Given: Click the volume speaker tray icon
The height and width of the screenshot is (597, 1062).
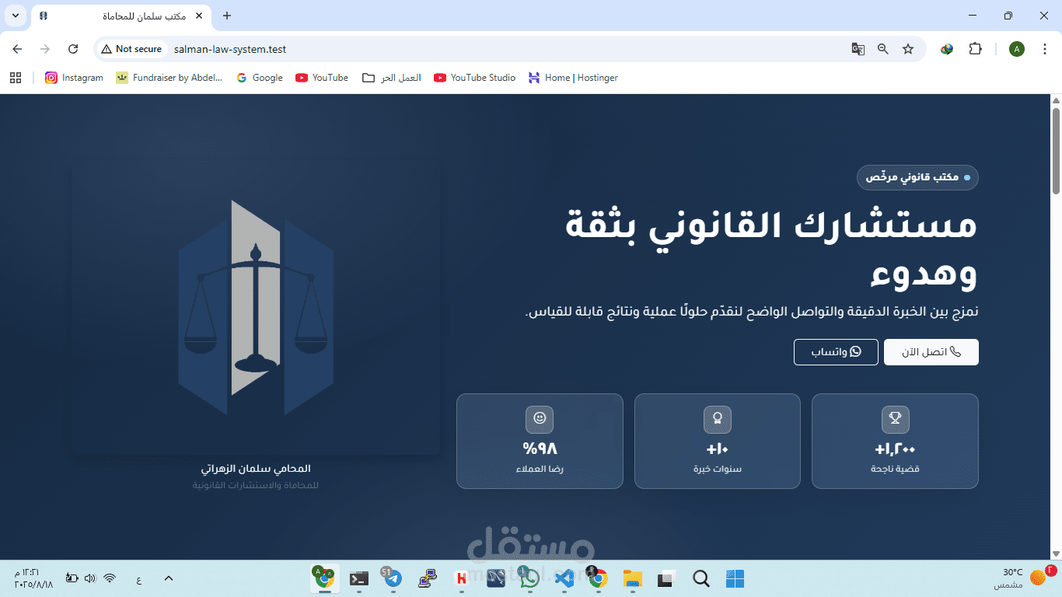Looking at the screenshot, I should pos(90,578).
